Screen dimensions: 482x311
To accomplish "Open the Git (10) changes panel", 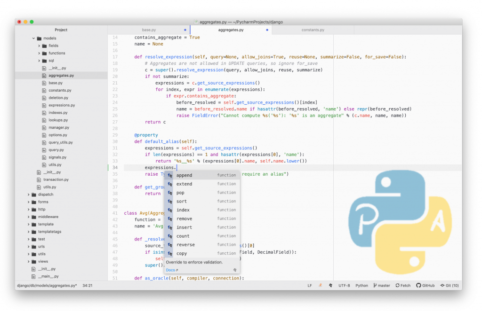I will (x=450, y=285).
